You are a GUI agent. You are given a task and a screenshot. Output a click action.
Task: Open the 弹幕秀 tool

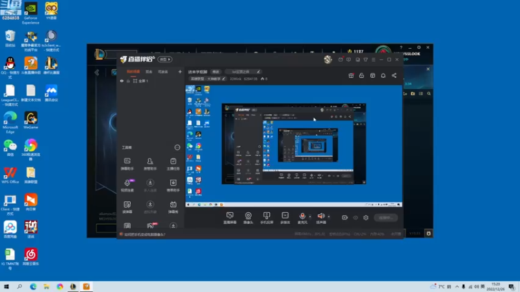(173, 207)
